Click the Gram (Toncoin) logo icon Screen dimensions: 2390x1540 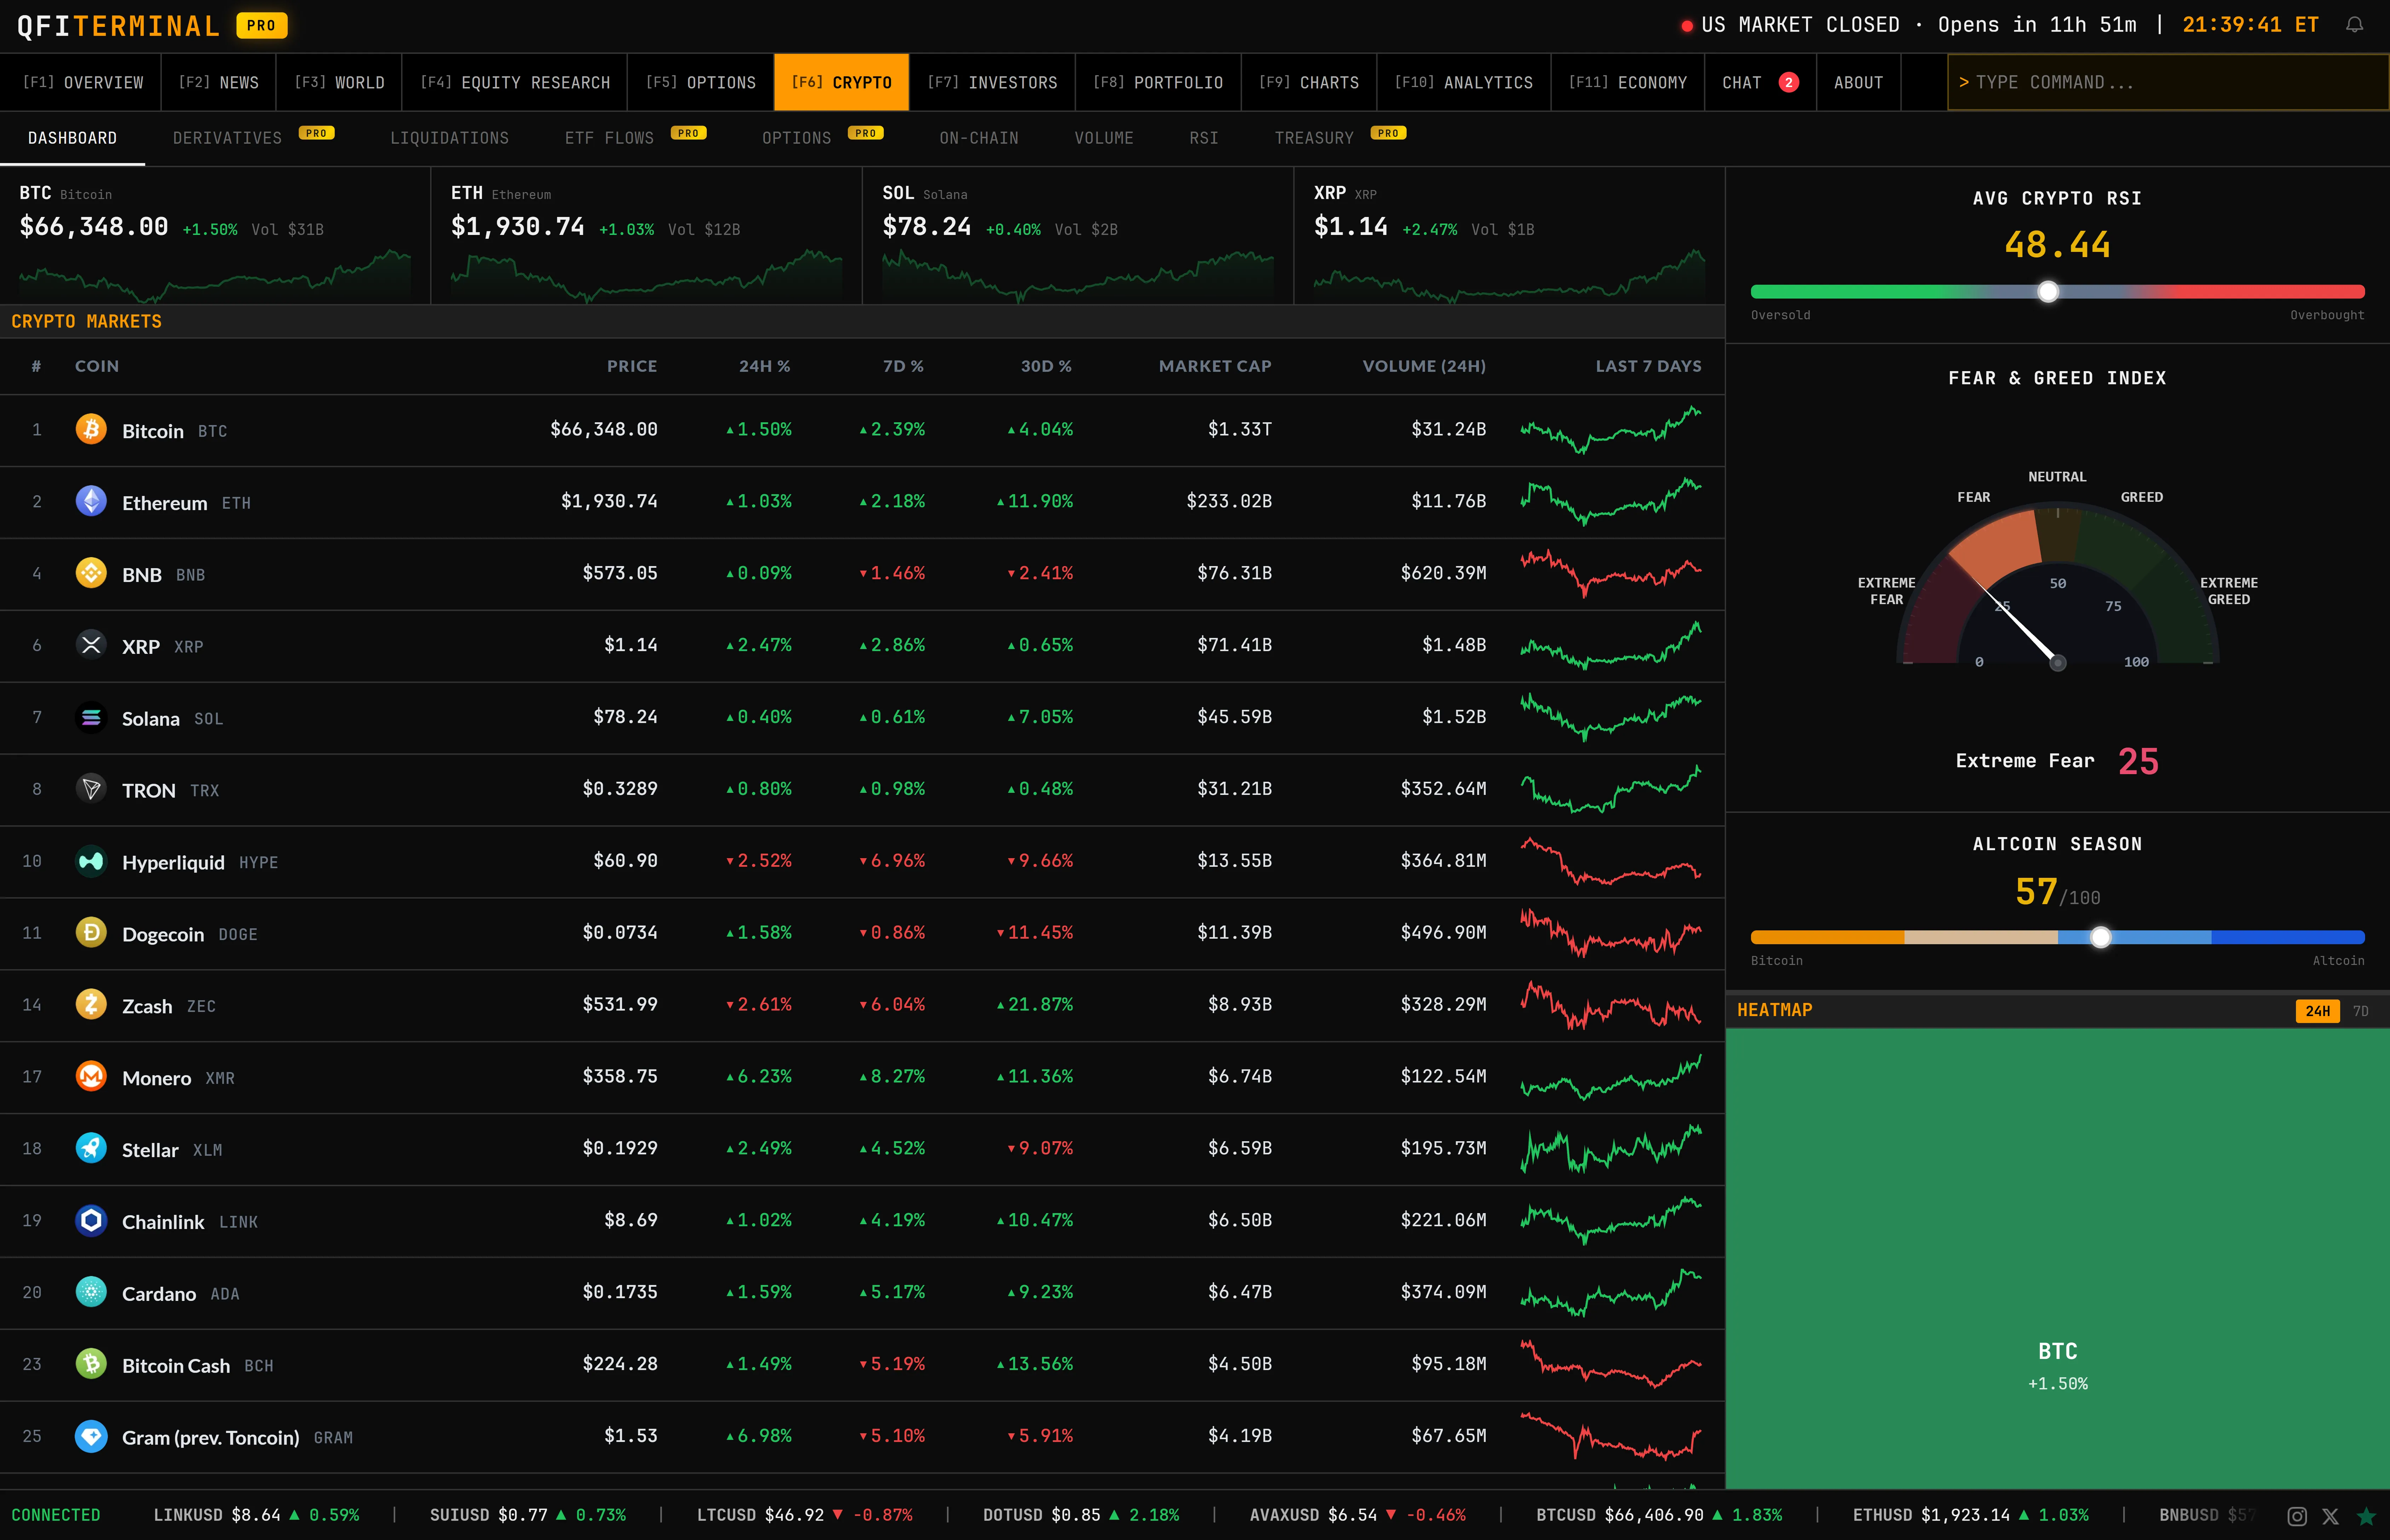tap(91, 1436)
